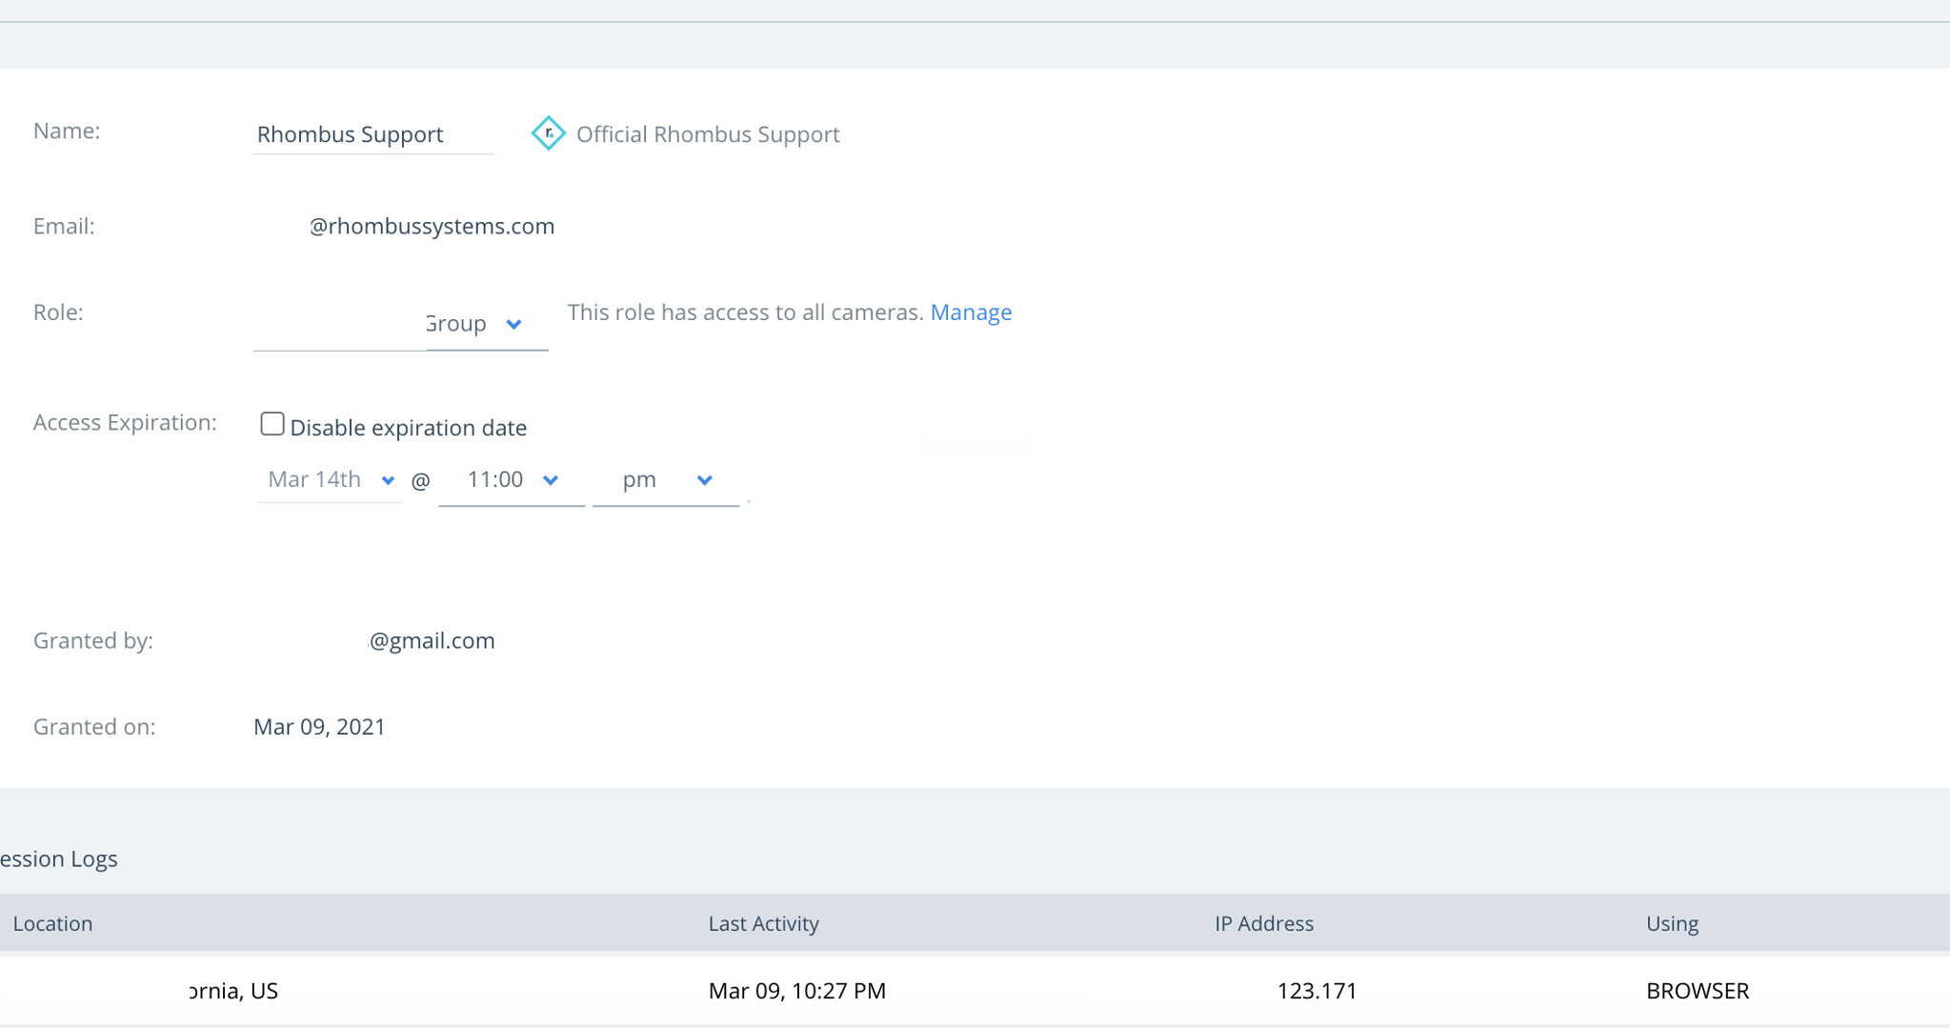Select the rhombussystems.com email address

tap(431, 227)
